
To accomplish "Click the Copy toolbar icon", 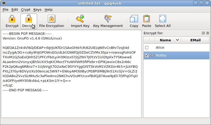I will pos(134,19).
